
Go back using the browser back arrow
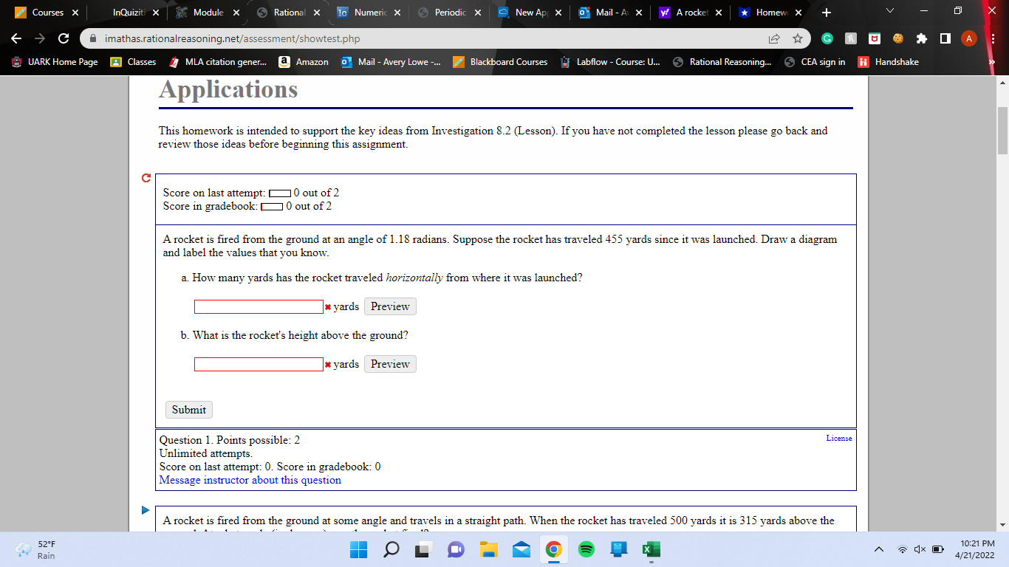pos(17,38)
